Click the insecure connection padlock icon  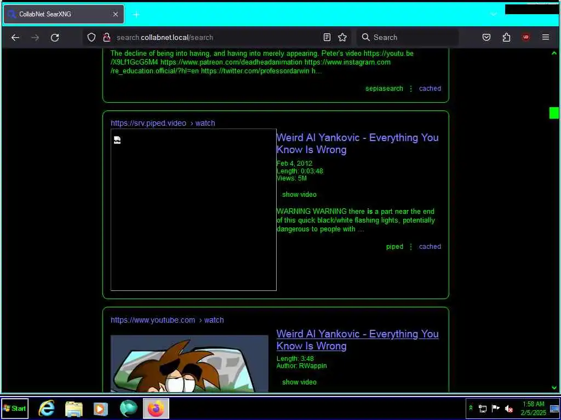(x=106, y=38)
